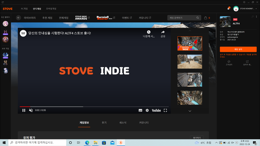This screenshot has height=146, width=260.
Task: Click the video title ALTF4 스토브 출시
Action: [x=60, y=33]
